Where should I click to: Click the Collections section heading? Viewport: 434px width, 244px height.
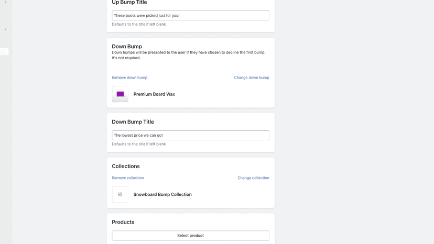coord(126,166)
